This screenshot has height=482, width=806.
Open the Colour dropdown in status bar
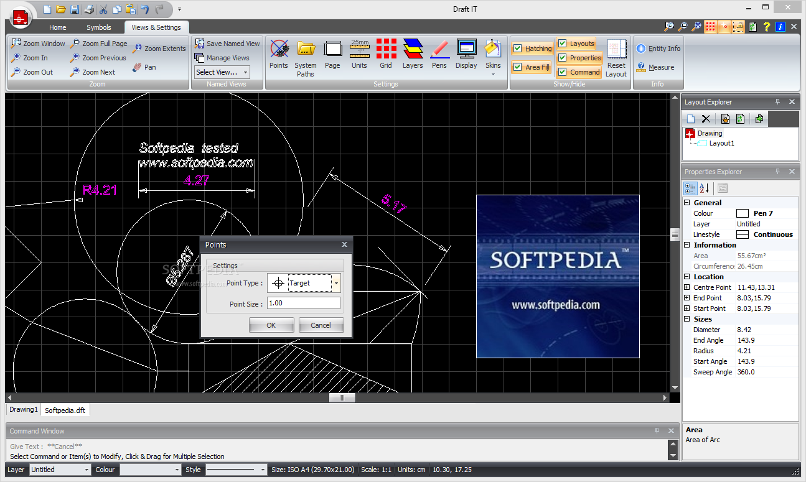coord(177,470)
